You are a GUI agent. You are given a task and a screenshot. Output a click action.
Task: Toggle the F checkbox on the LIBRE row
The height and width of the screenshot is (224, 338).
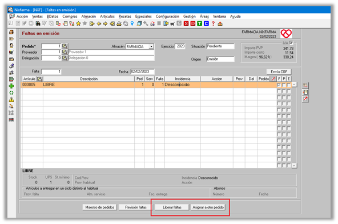tap(279, 85)
